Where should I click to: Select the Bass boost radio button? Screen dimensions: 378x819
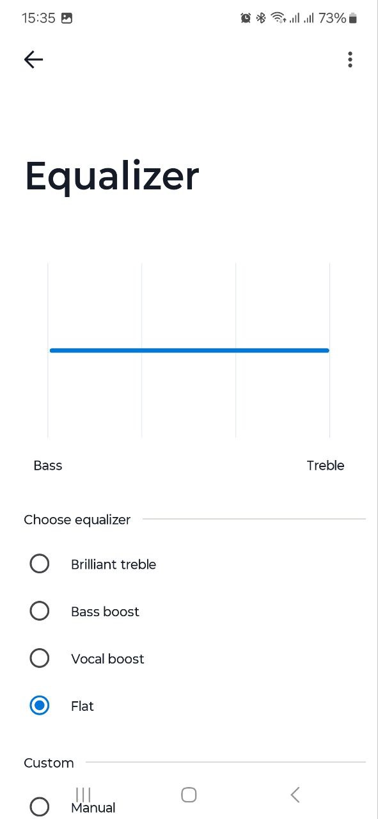40,611
